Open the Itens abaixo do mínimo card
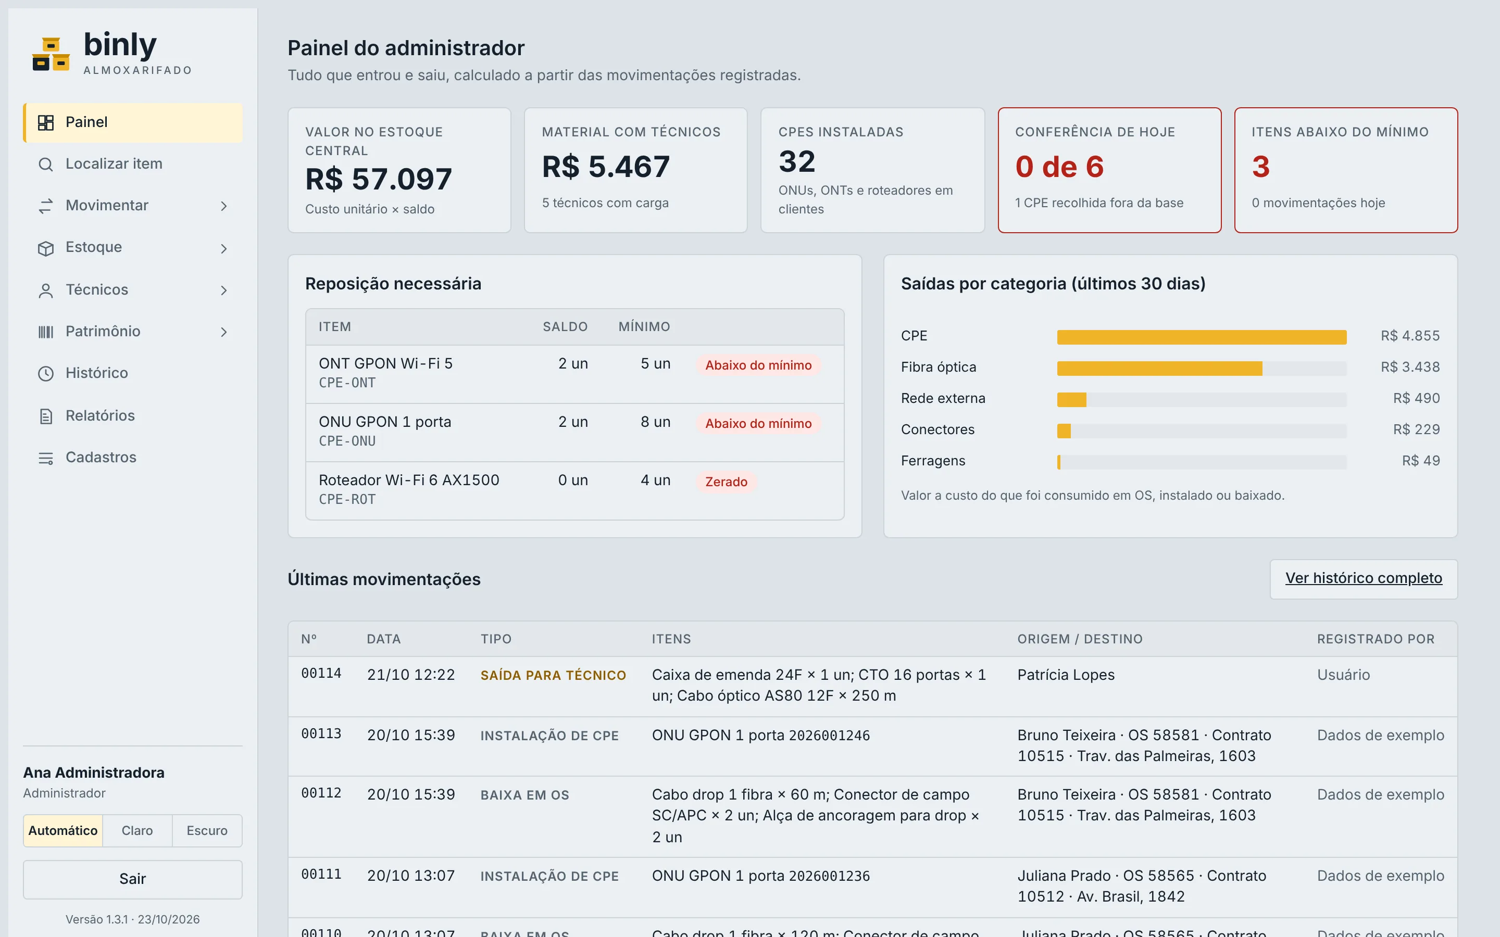 coord(1346,170)
